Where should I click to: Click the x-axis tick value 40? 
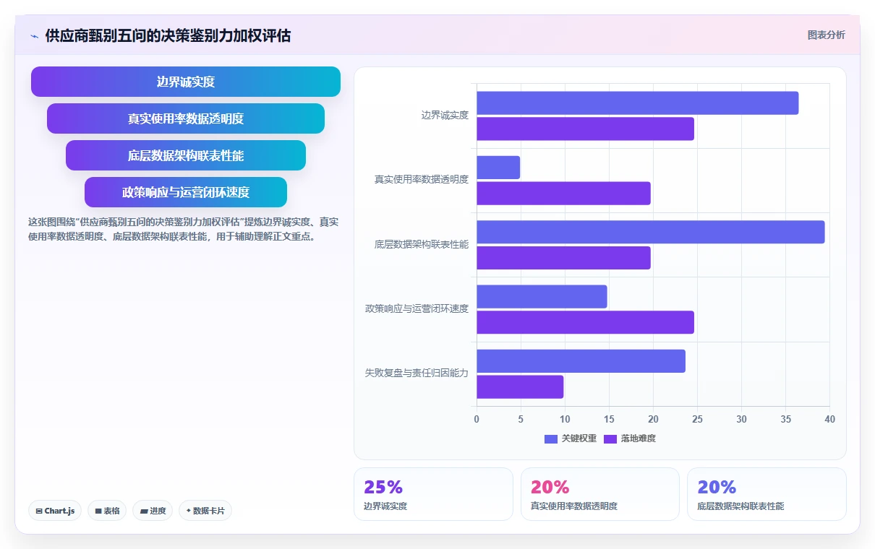pyautogui.click(x=829, y=419)
